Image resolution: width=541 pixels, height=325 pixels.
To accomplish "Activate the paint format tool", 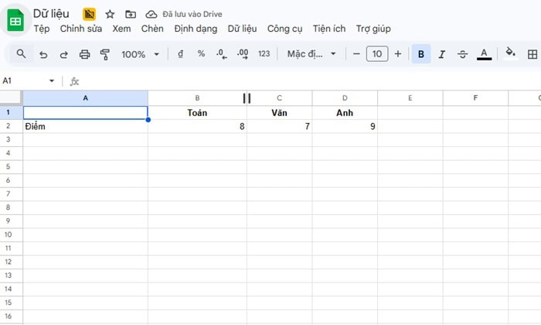I will pyautogui.click(x=105, y=54).
